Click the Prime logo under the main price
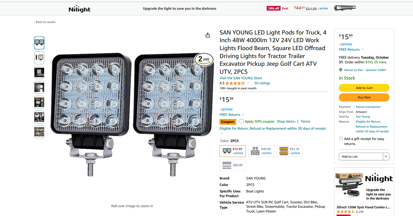413x216 pixels. click(x=226, y=109)
